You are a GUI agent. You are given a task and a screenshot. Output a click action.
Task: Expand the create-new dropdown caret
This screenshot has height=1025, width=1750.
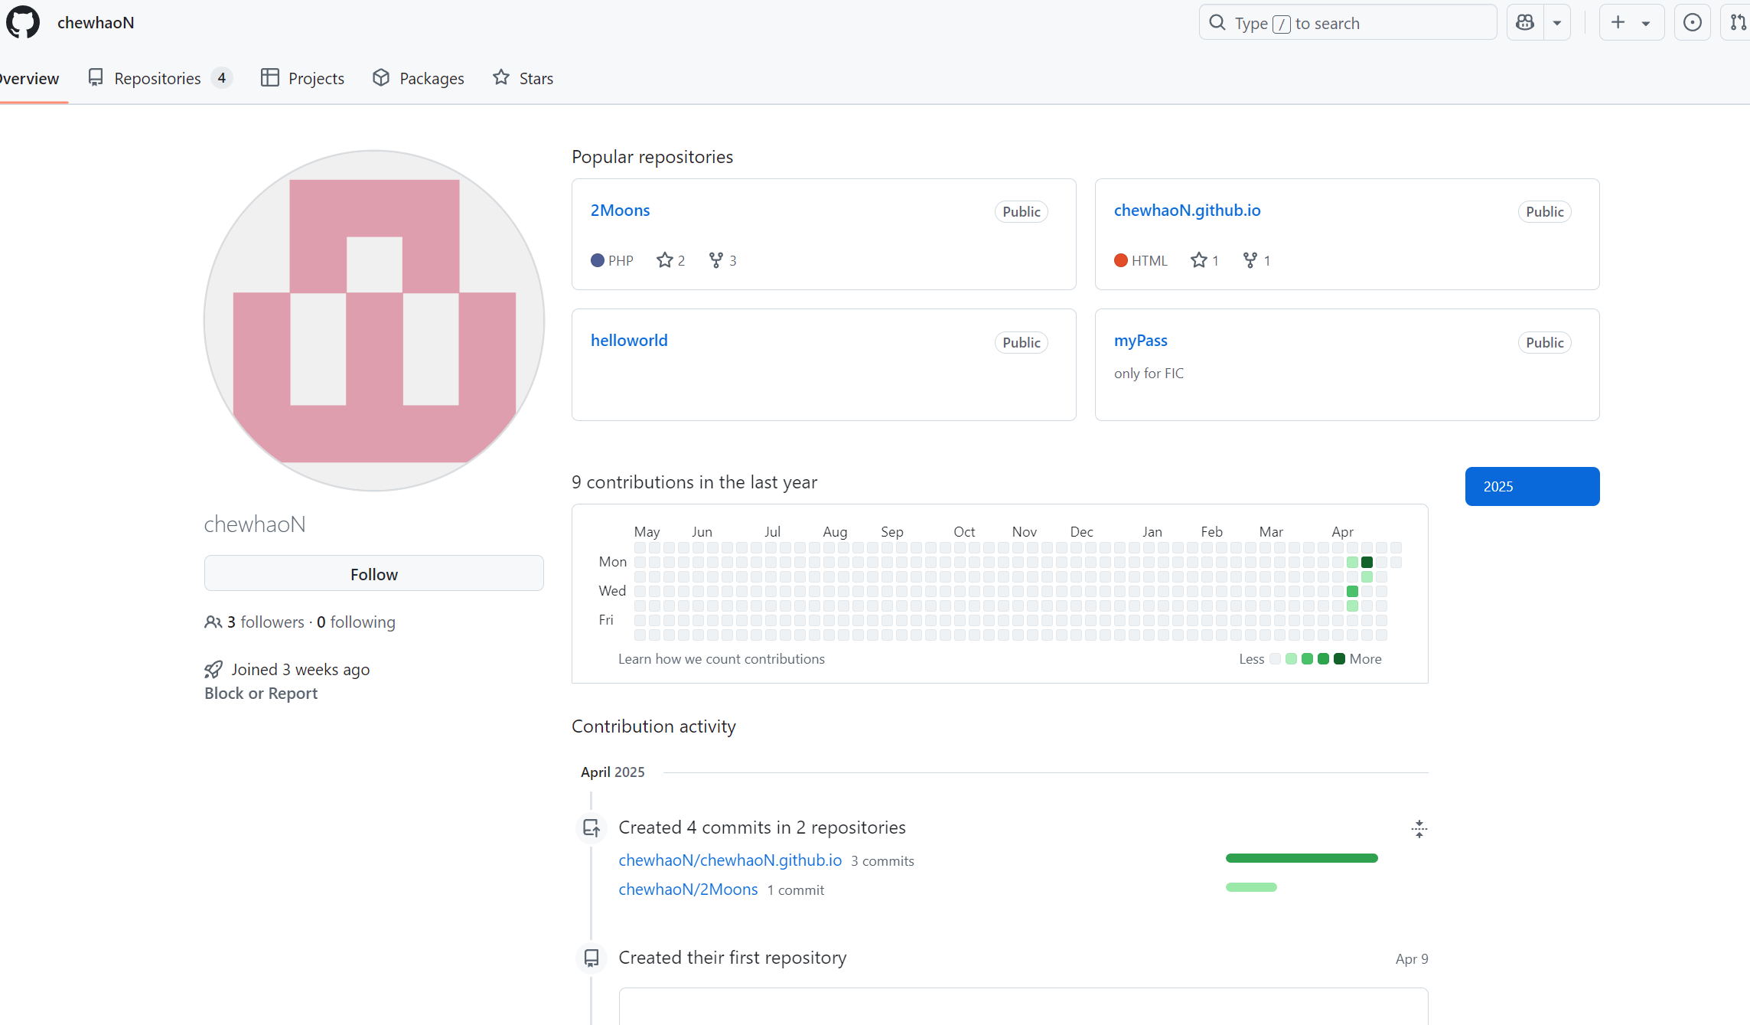(x=1645, y=22)
